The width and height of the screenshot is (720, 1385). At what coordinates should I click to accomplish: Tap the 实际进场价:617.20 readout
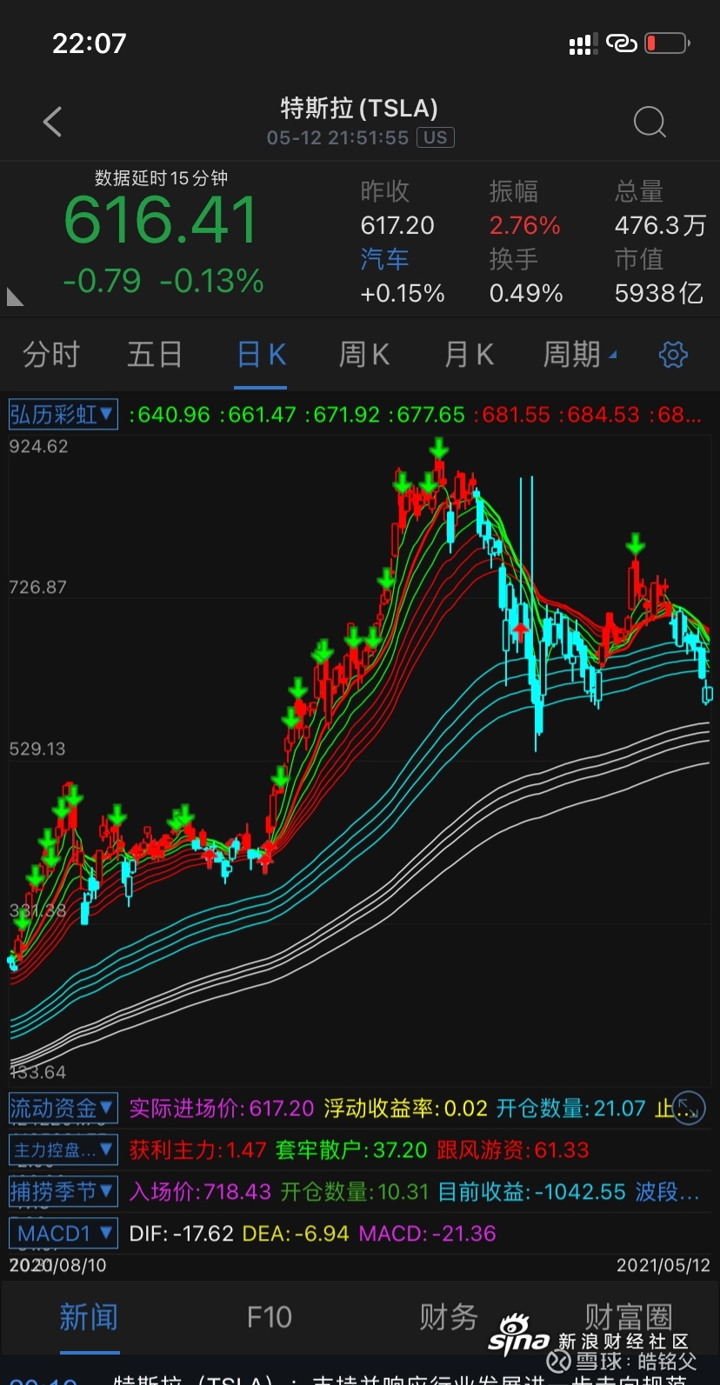click(222, 1109)
